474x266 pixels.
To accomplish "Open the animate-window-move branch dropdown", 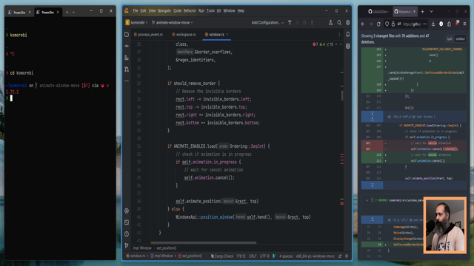I will 173,23.
